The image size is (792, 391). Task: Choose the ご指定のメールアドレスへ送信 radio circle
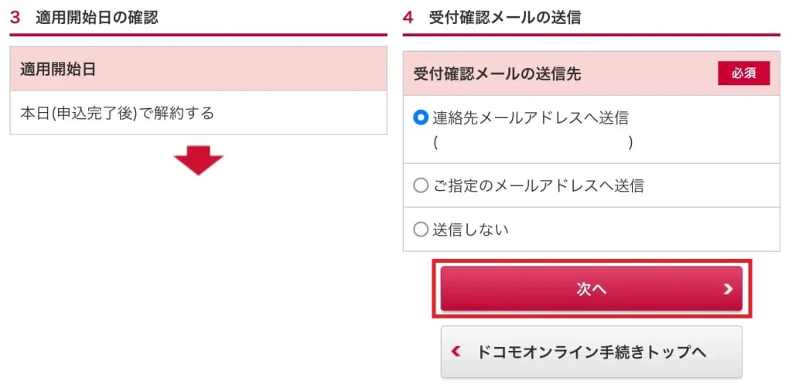[x=421, y=185]
